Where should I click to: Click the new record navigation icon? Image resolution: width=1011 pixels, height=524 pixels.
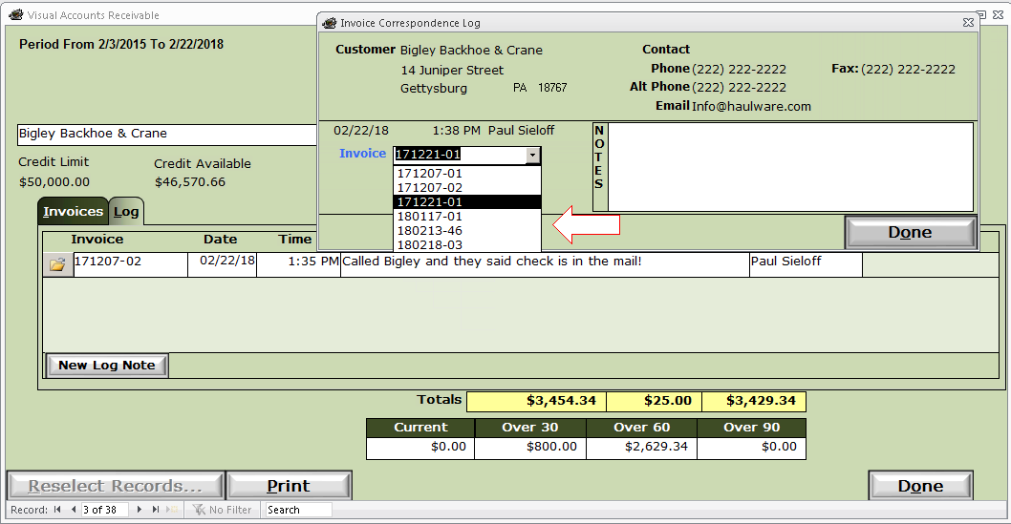pyautogui.click(x=171, y=509)
